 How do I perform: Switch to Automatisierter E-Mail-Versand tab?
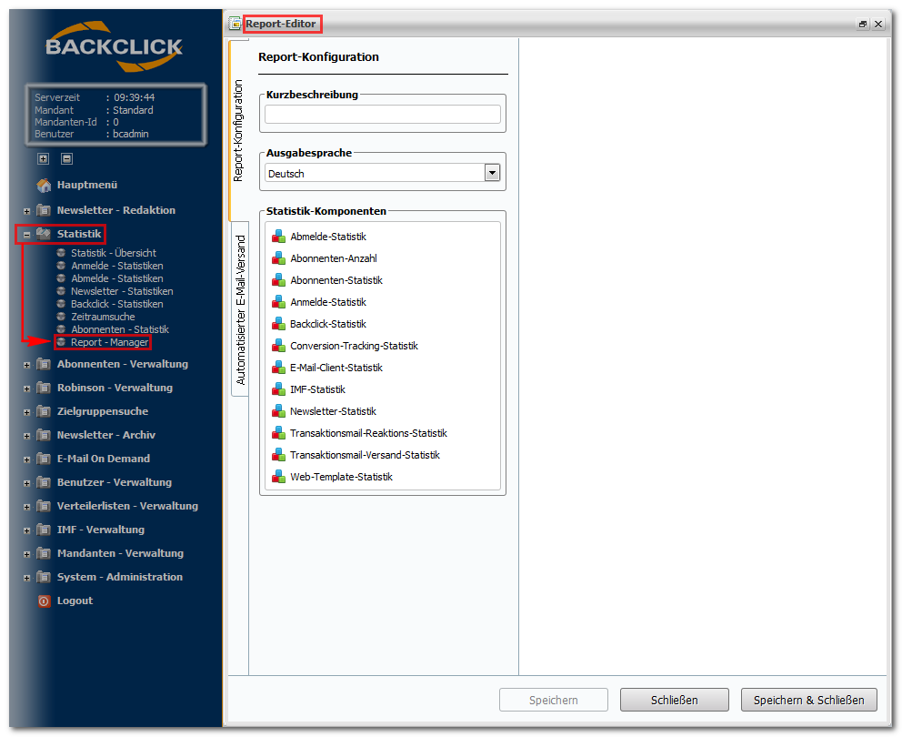[240, 309]
